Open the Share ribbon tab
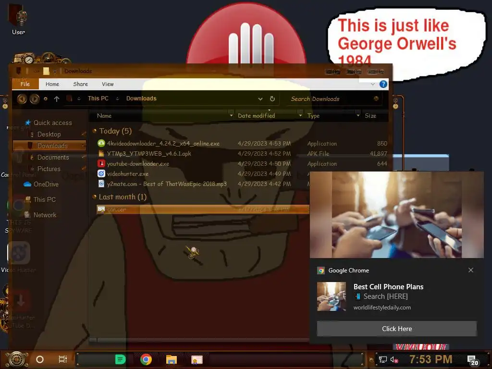 coord(80,84)
